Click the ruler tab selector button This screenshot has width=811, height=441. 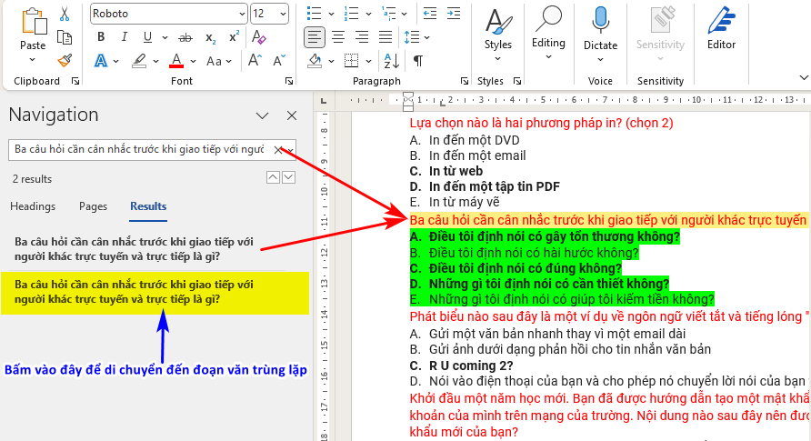(x=324, y=101)
